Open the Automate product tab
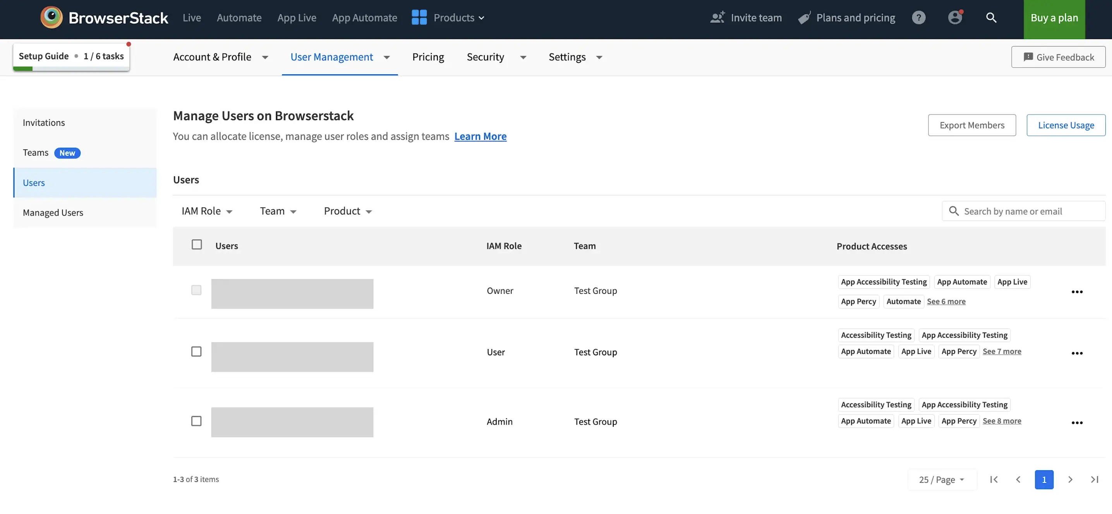This screenshot has height=514, width=1112. click(x=239, y=18)
